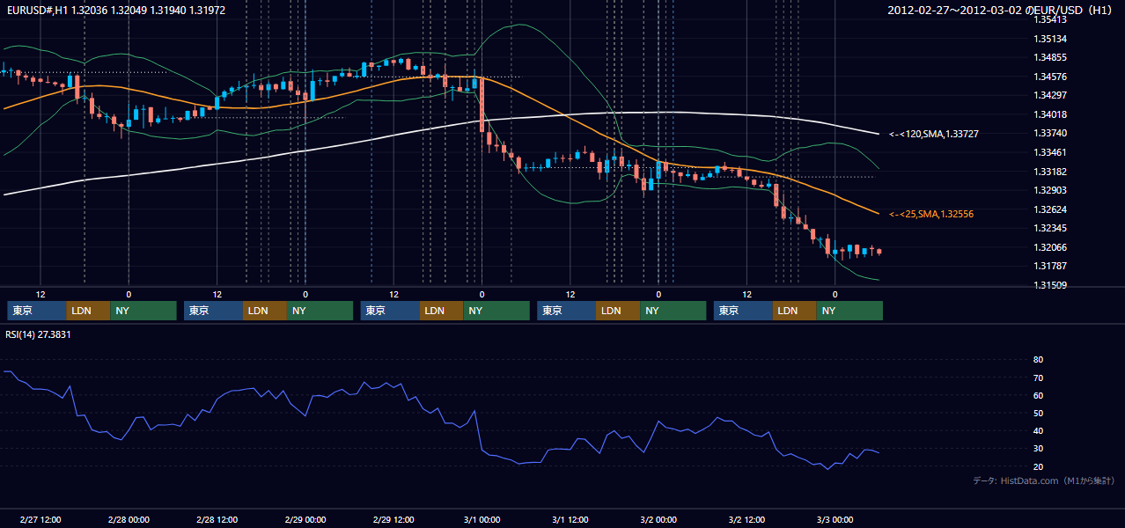This screenshot has height=528, width=1125.
Task: Select the 3/2 12:00 date axis label
Action: 746,519
